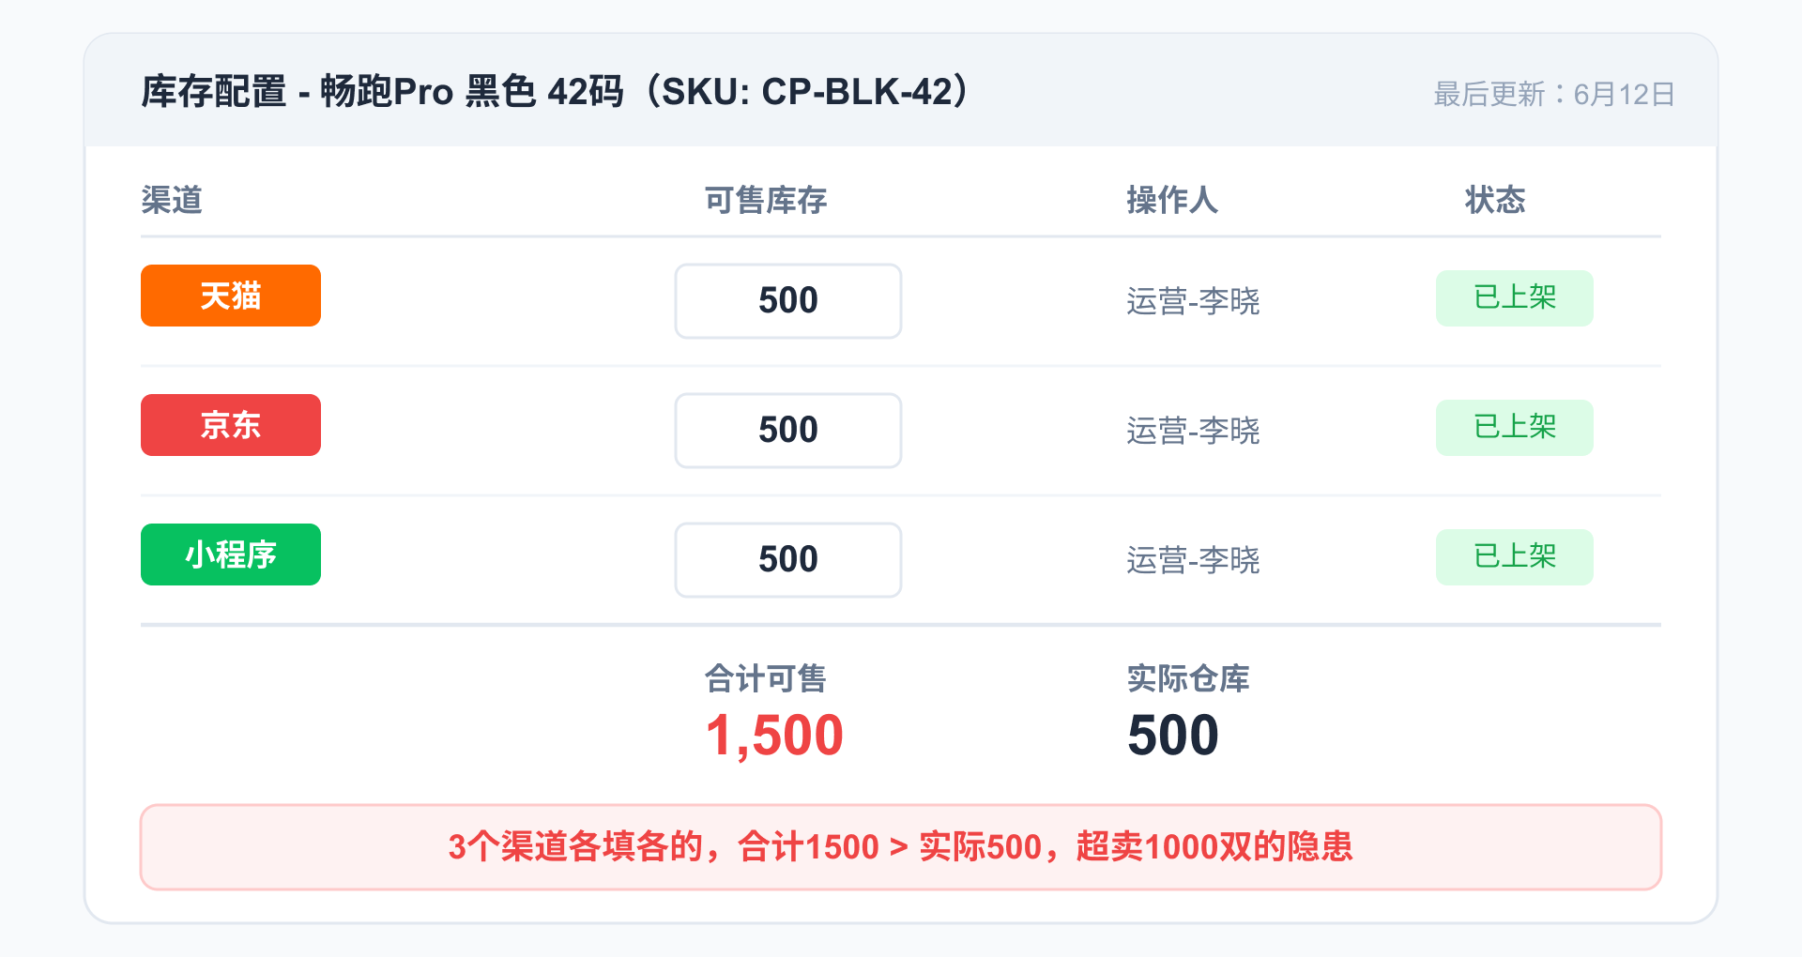Focus the 小程序 sellable stock input
Viewport: 1802px width, 957px height.
coord(787,560)
